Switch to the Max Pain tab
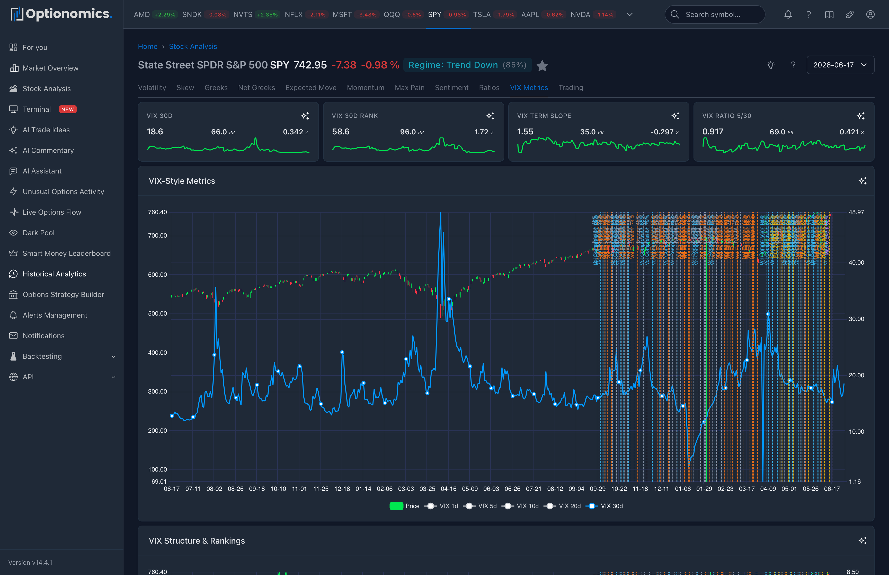This screenshot has height=575, width=889. [410, 88]
